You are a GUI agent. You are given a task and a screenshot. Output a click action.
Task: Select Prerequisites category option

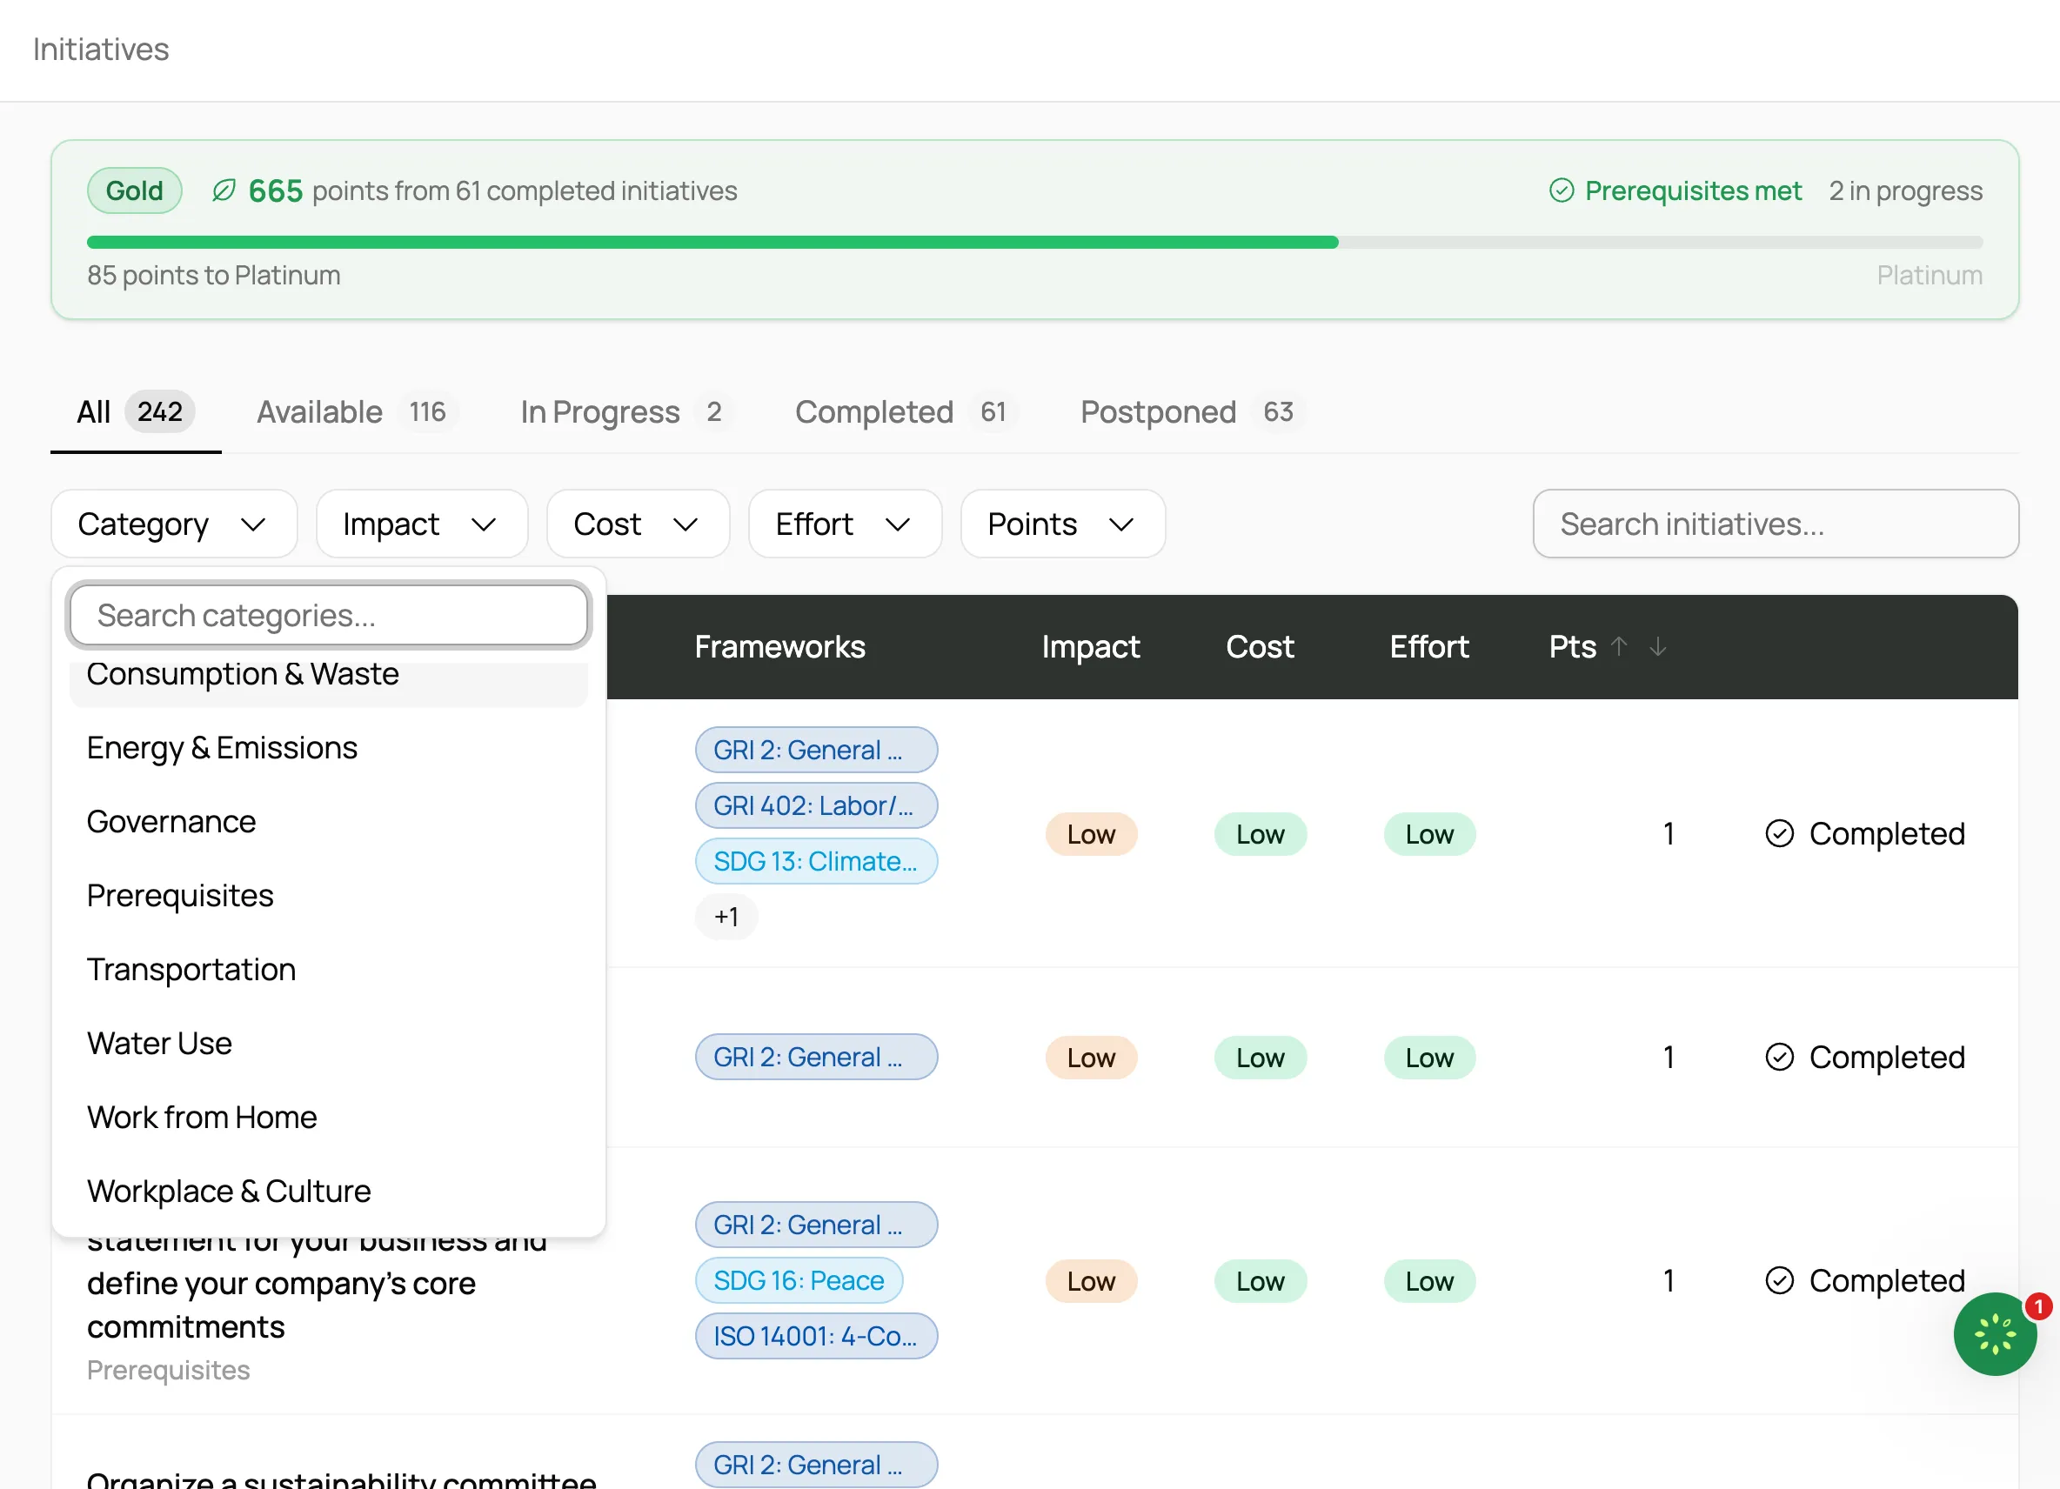click(329, 896)
